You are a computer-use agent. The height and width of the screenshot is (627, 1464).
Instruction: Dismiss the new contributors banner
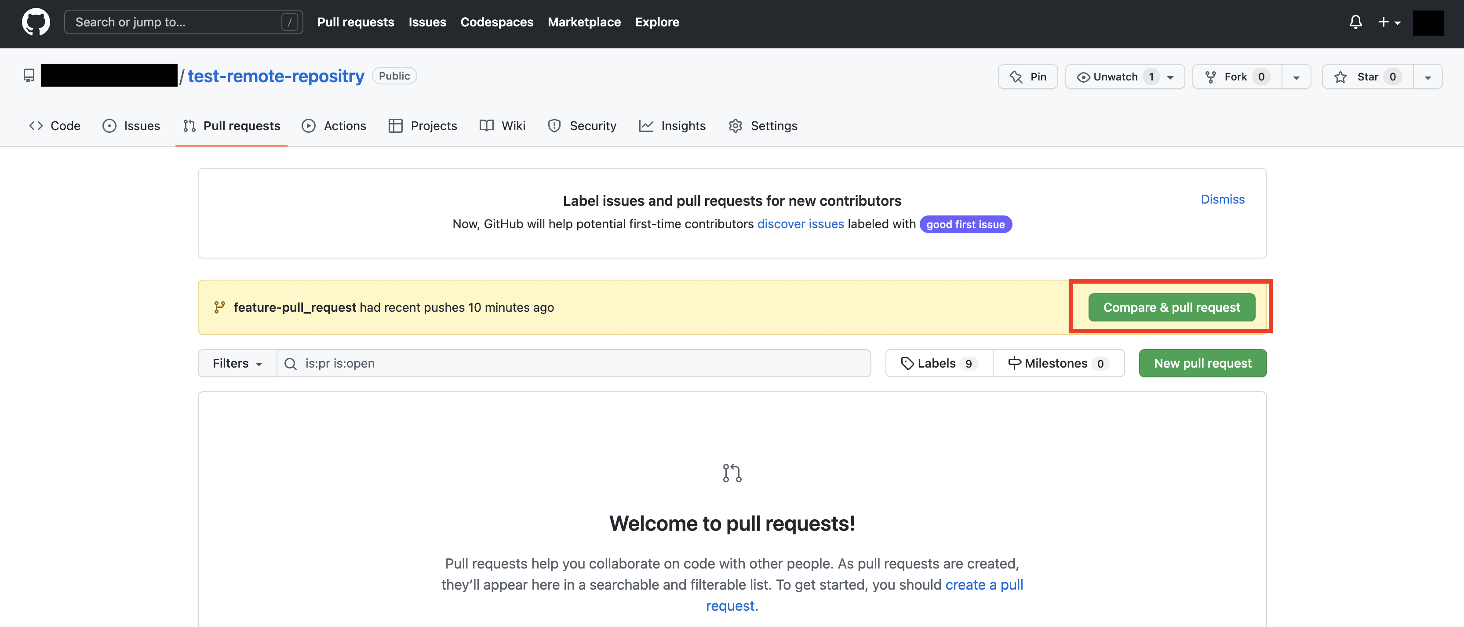(1223, 200)
